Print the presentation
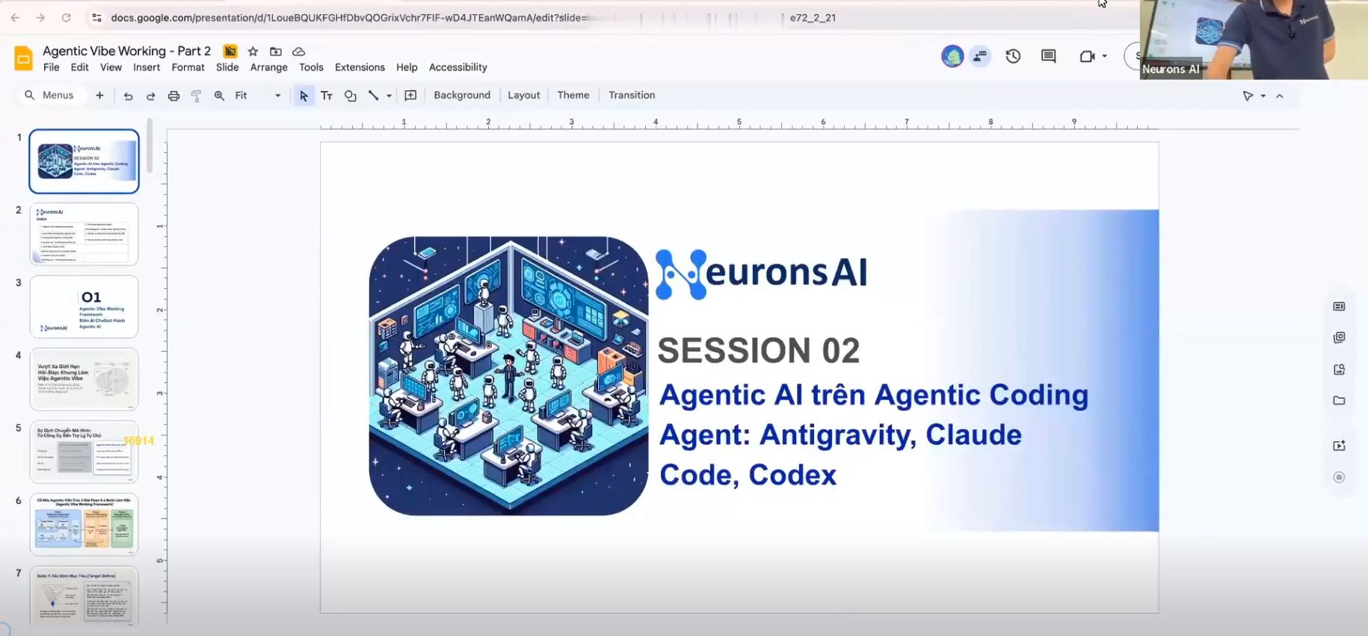The image size is (1368, 636). tap(173, 96)
